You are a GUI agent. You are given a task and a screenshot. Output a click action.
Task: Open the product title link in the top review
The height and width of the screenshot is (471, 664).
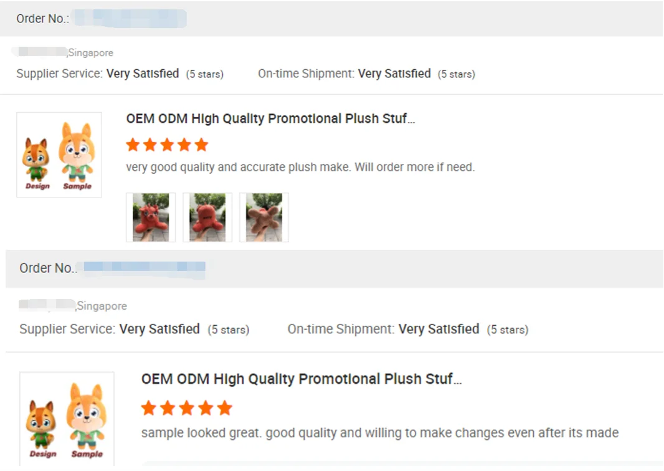[270, 118]
